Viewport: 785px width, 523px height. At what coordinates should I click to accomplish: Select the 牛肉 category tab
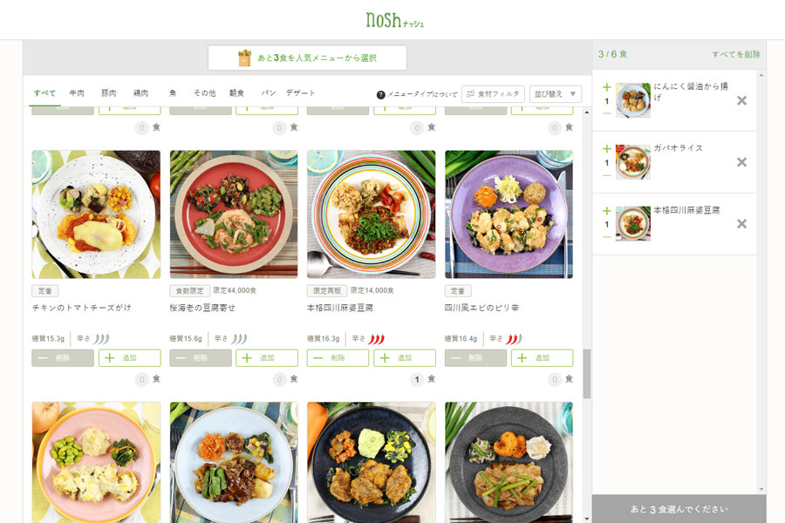(77, 93)
